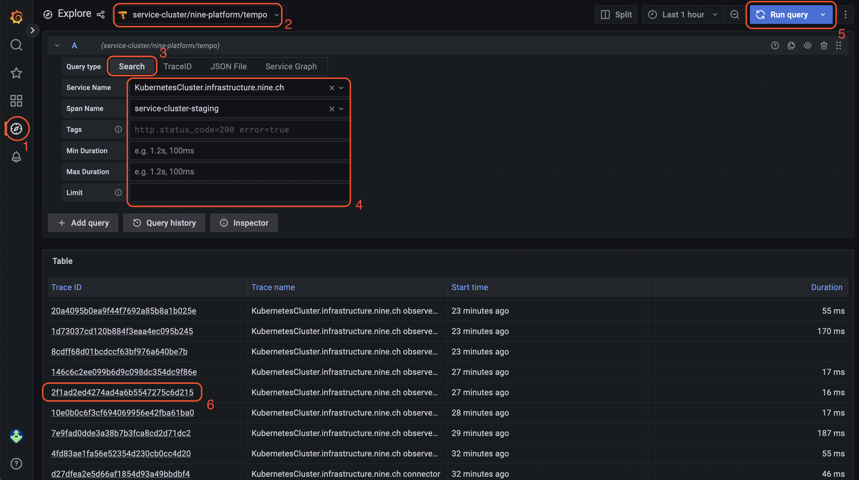The image size is (859, 480).
Task: Open trace 10e0b0c6f3cf694069956e42fba61ba0
Action: point(123,413)
